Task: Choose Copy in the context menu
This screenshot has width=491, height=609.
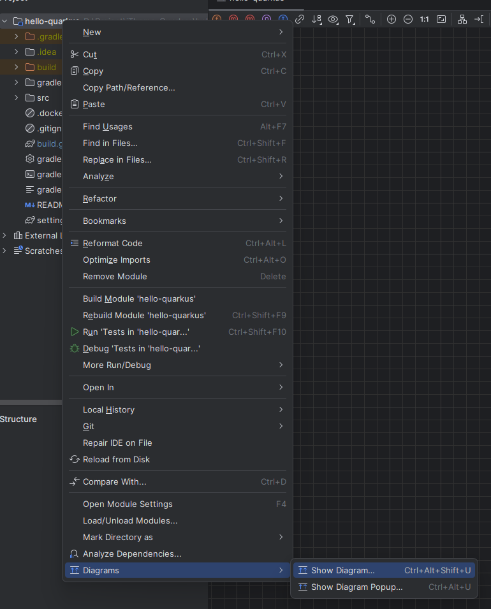Action: tap(177, 71)
